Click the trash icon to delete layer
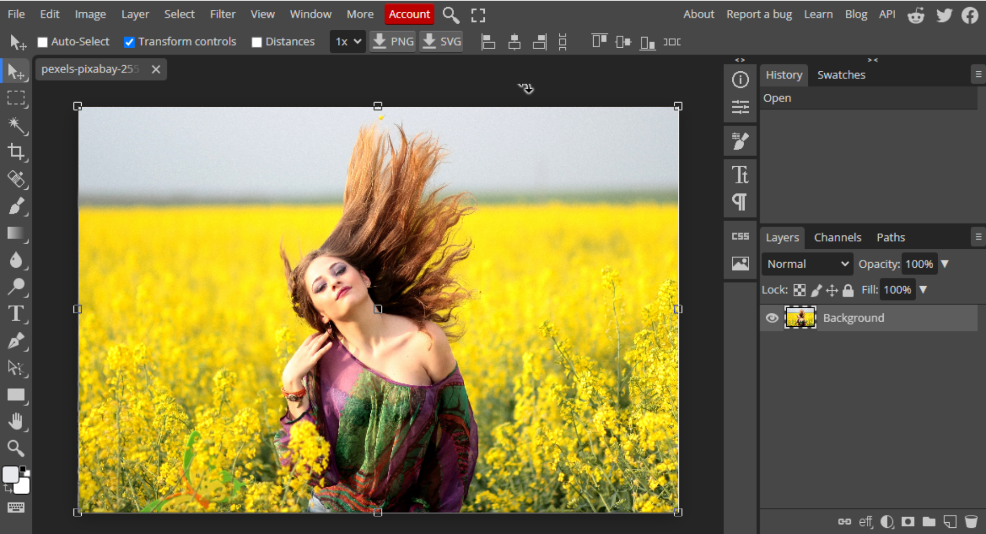 [x=971, y=522]
